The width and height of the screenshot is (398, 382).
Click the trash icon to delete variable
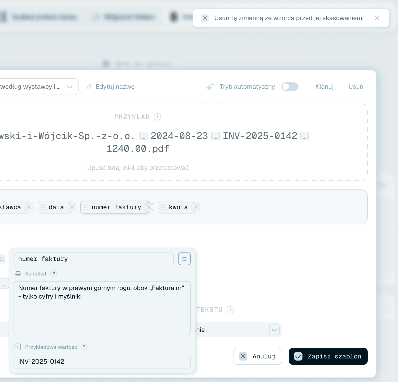point(184,259)
